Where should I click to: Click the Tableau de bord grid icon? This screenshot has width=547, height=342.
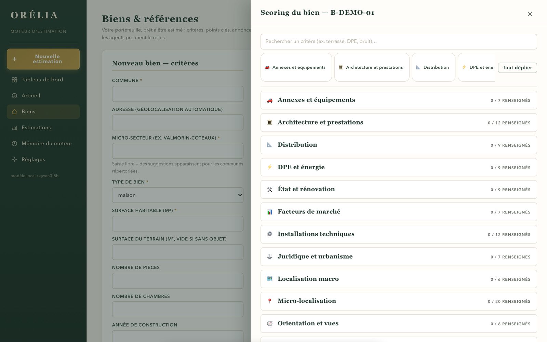tap(14, 80)
